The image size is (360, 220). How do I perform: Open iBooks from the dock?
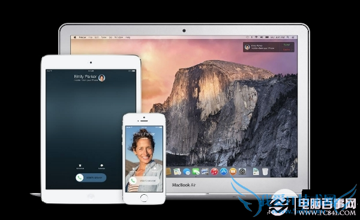click(233, 171)
